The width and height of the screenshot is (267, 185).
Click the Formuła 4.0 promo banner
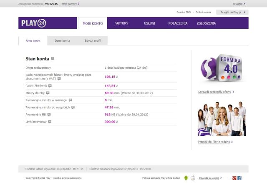pyautogui.click(x=222, y=68)
